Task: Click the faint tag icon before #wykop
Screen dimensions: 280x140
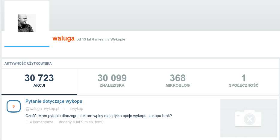Action: pyautogui.click(x=64, y=109)
